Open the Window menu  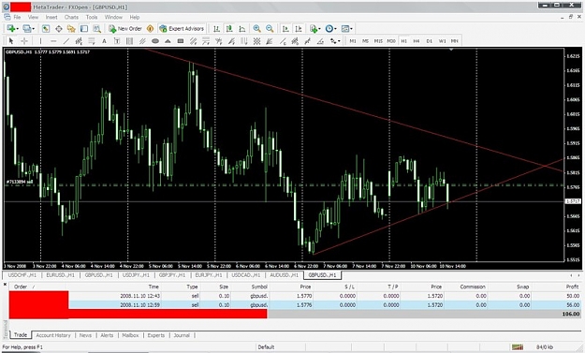click(113, 17)
